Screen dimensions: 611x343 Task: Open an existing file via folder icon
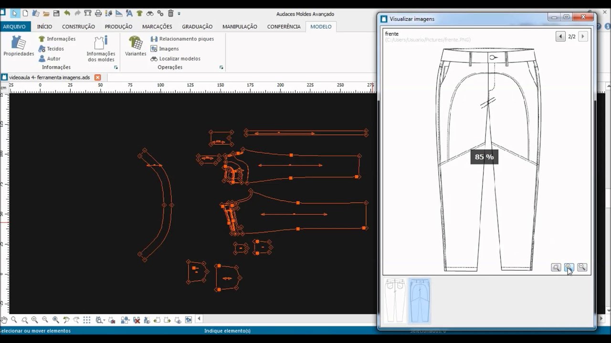46,13
